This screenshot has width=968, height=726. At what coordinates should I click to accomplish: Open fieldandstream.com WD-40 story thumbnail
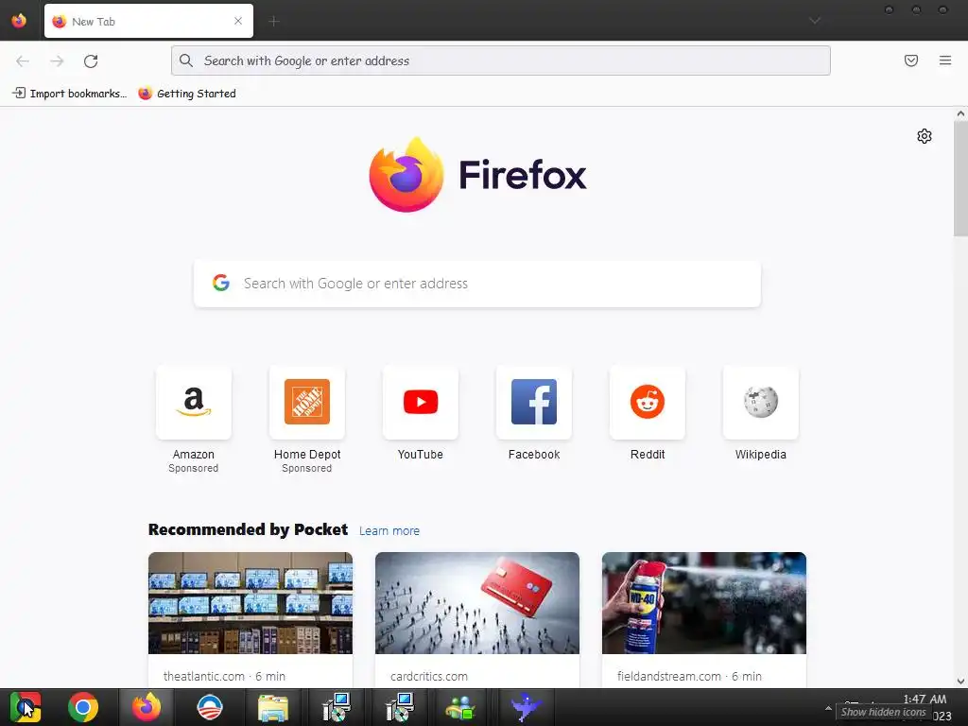(703, 603)
